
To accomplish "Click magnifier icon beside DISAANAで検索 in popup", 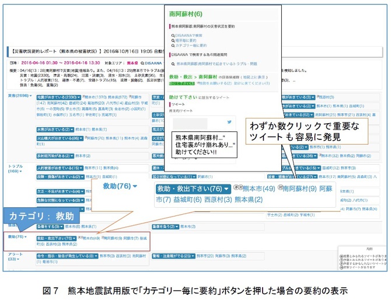I will (x=173, y=35).
